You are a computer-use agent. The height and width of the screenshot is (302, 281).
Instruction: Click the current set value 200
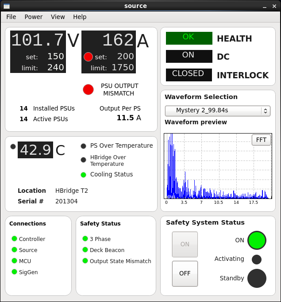(x=126, y=56)
